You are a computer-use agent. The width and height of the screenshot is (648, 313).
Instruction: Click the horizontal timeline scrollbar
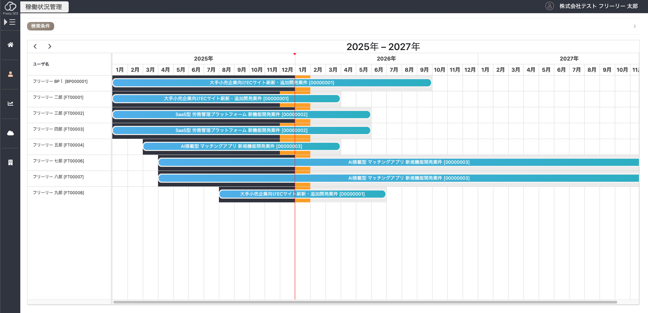pyautogui.click(x=365, y=302)
